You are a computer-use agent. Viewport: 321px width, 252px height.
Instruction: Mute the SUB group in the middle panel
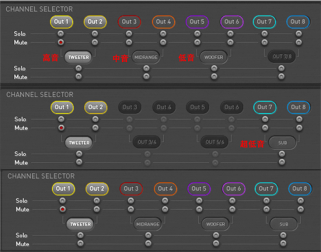[x=282, y=162]
